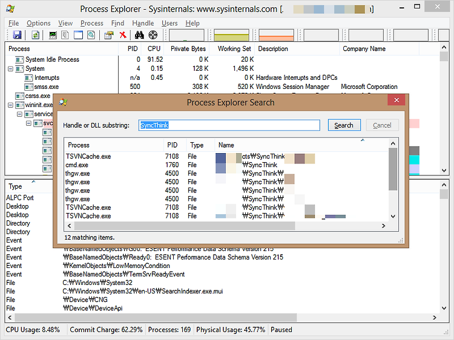Open the Options menu
Screen dimensions: 454x340
pyautogui.click(x=39, y=23)
